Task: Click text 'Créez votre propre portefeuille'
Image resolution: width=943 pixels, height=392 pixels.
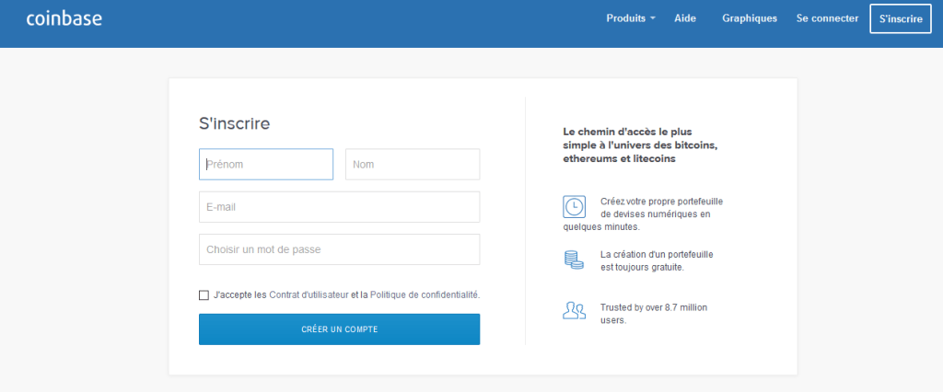Action: pyautogui.click(x=661, y=202)
